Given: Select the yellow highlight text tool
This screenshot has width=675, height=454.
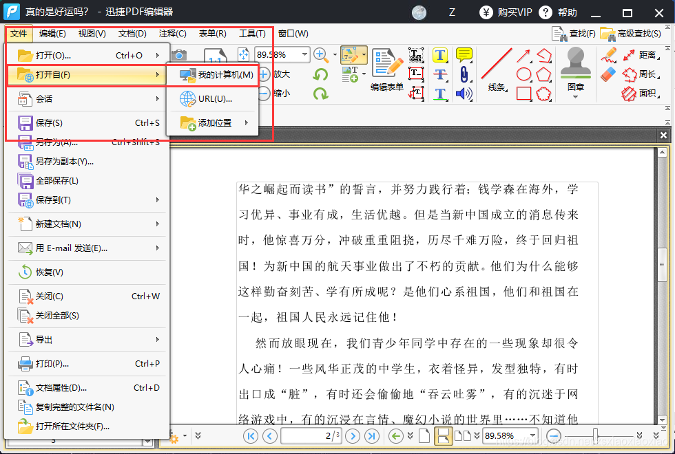Looking at the screenshot, I should point(440,55).
